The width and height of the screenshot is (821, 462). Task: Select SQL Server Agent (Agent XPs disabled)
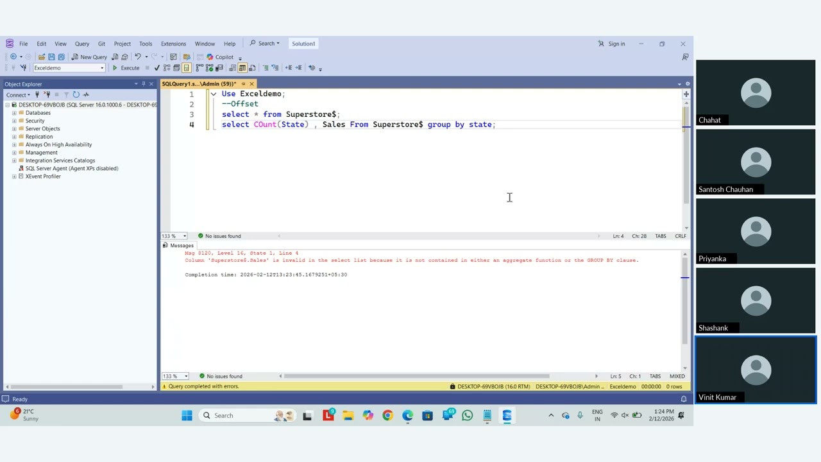72,168
